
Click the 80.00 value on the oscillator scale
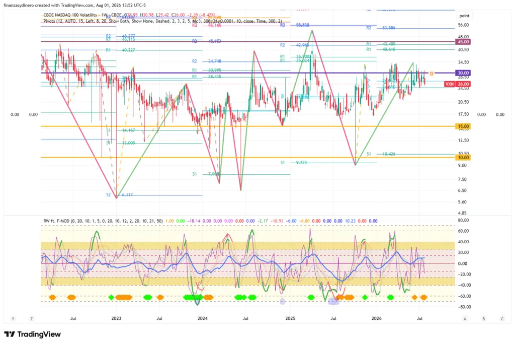(463, 221)
